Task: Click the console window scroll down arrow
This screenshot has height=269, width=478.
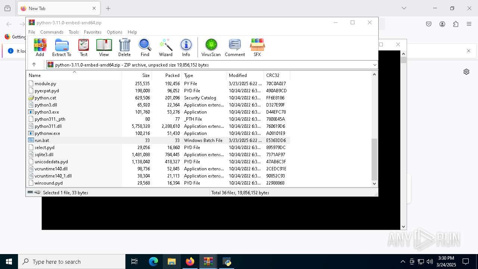Action: (403, 227)
